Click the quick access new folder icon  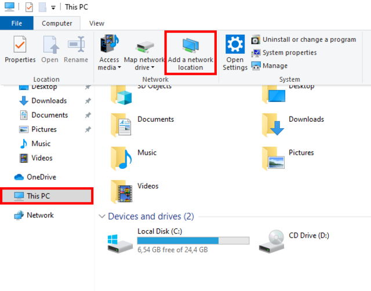tap(42, 8)
